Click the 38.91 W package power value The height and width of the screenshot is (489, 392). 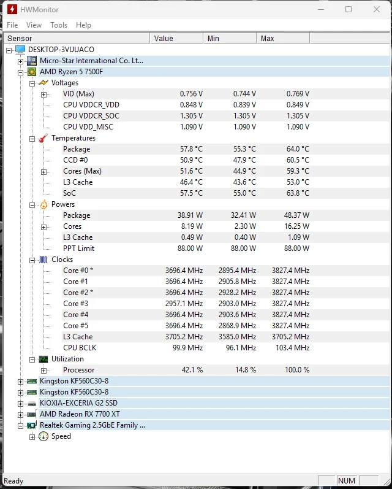190,215
